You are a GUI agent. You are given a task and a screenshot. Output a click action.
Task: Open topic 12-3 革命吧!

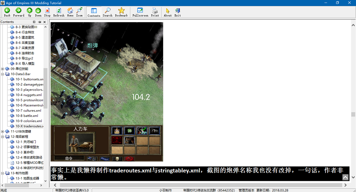point(25,152)
